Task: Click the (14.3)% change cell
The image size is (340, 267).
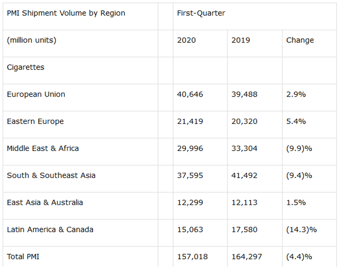Action: (301, 229)
